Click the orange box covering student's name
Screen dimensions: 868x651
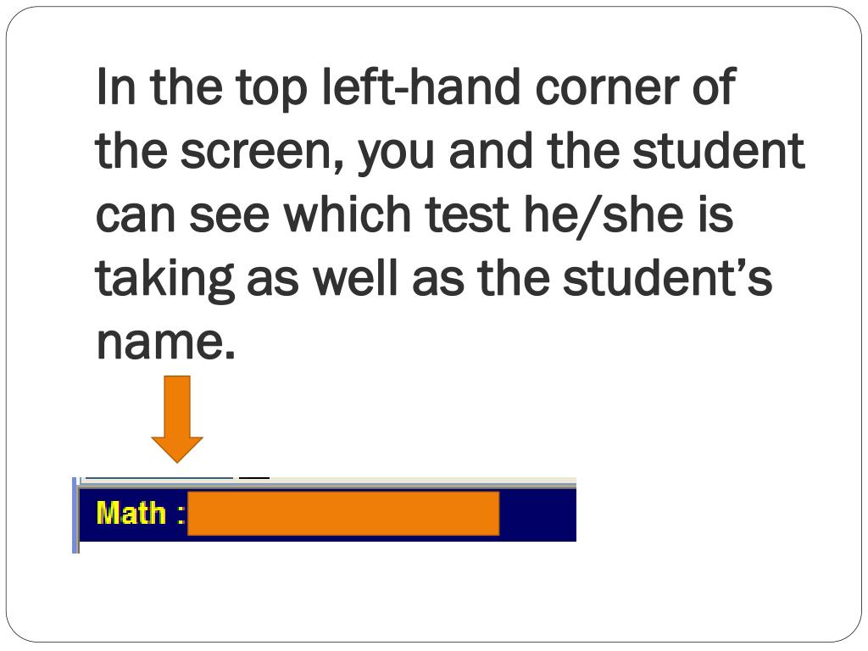point(343,513)
